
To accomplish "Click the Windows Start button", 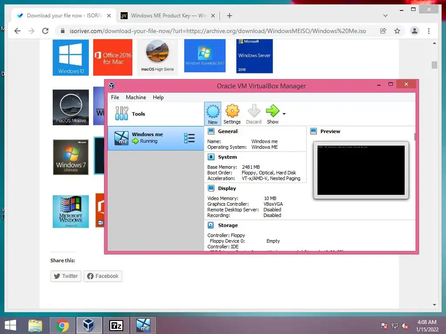I will [x=10, y=325].
